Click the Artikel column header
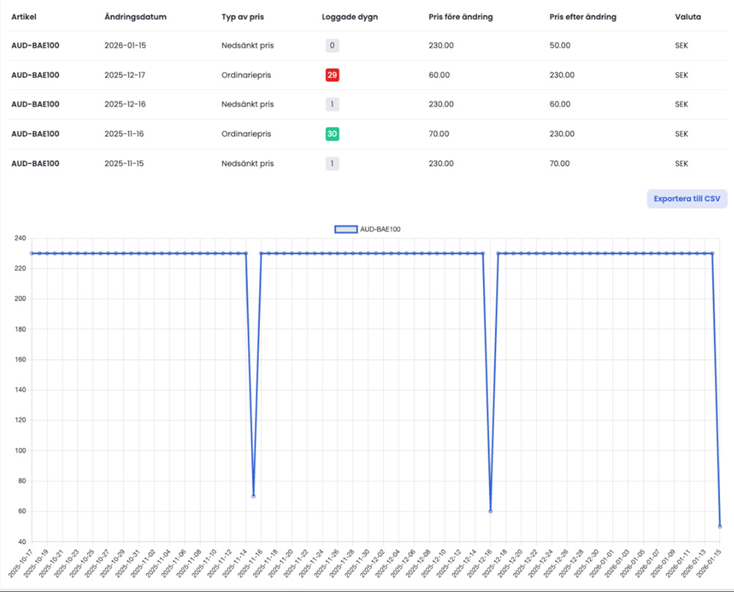Viewport: 734px width, 592px height. (23, 17)
